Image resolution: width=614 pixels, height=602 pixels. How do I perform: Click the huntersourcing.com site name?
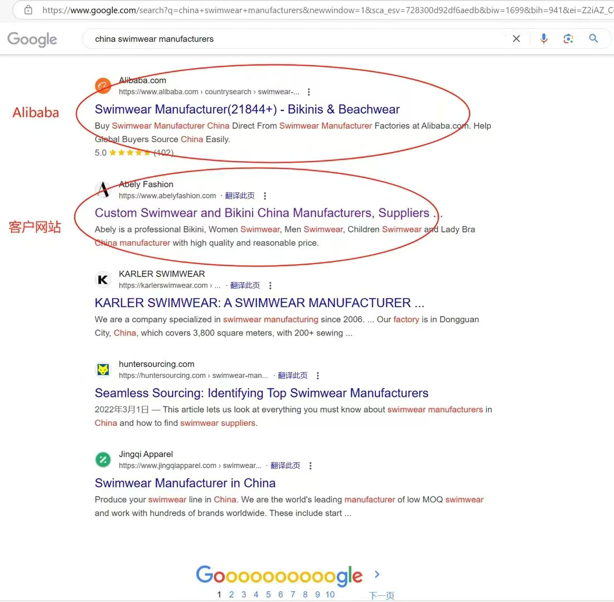[x=157, y=364]
